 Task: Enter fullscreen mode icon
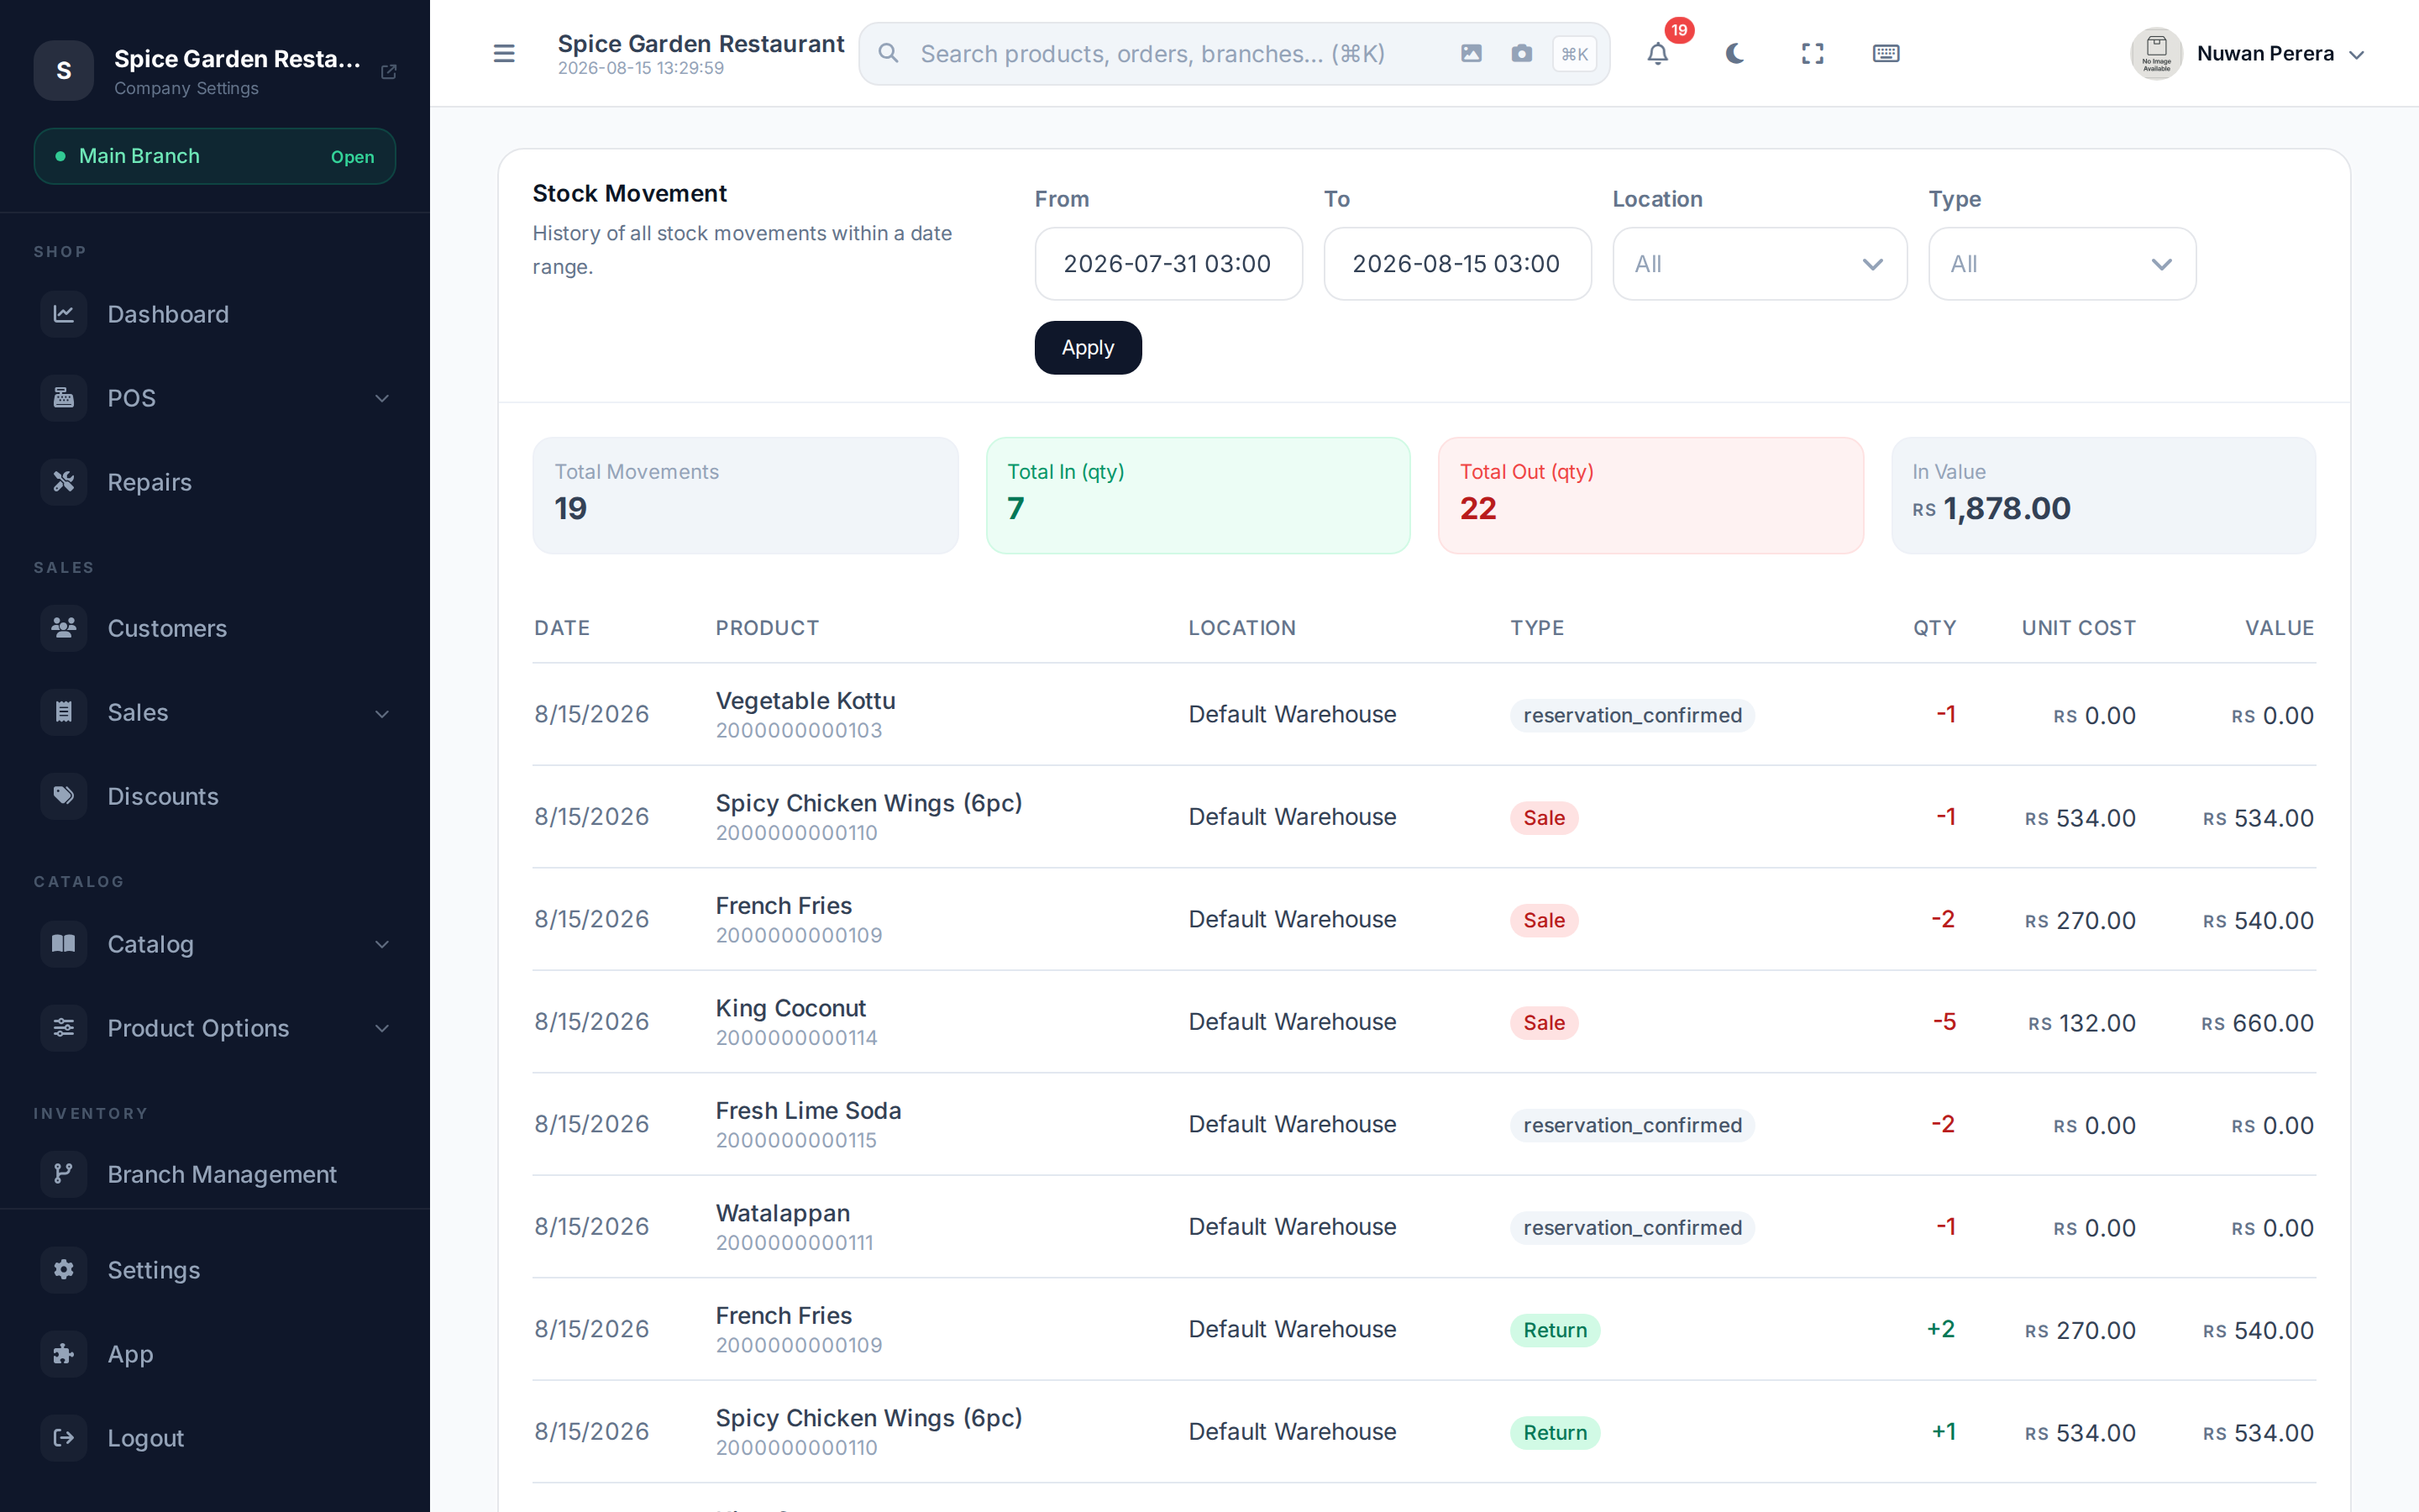click(x=1813, y=53)
